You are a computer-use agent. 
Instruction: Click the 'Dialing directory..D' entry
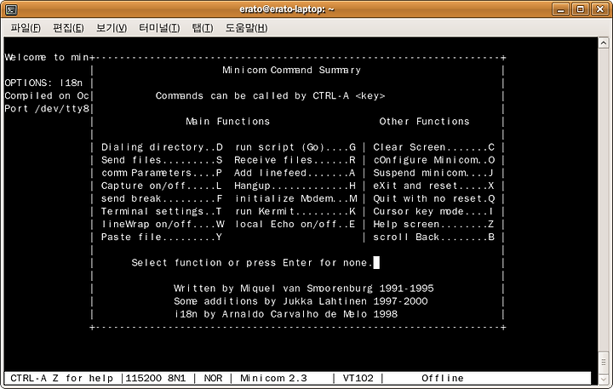162,147
